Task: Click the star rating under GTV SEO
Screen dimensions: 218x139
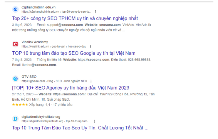Action: point(20,105)
